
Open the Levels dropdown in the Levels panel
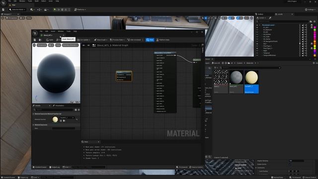261,18
